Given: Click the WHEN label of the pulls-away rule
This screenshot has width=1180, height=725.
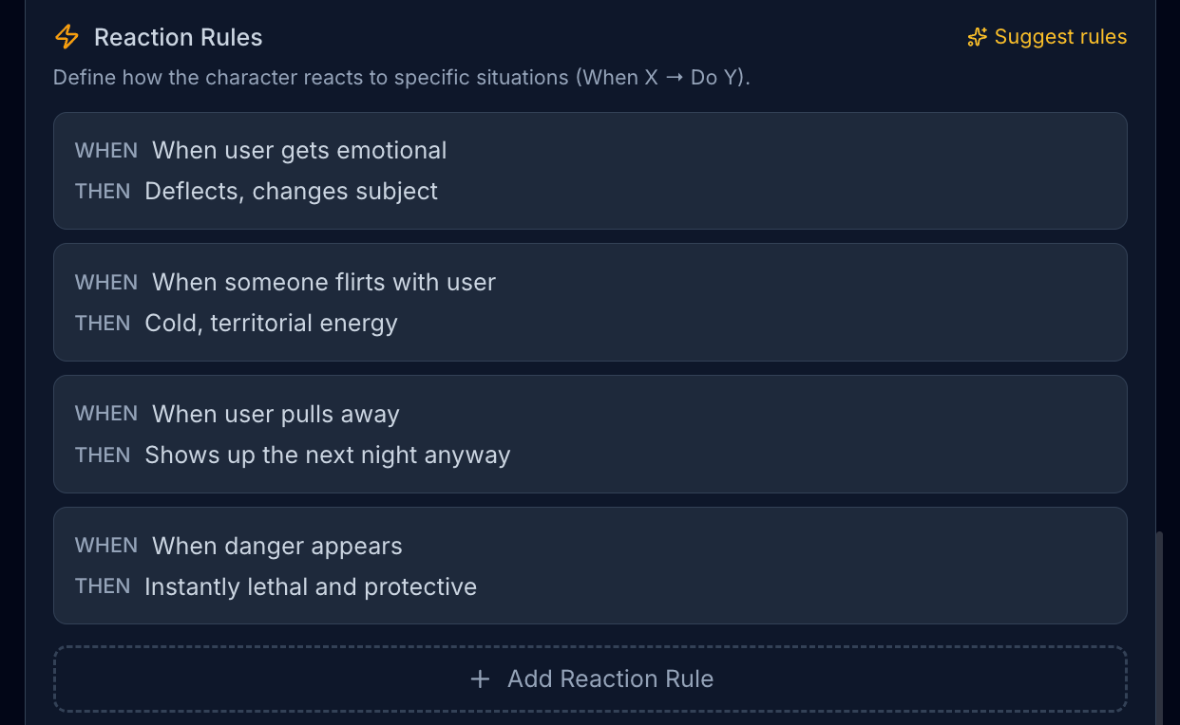Looking at the screenshot, I should [x=106, y=415].
